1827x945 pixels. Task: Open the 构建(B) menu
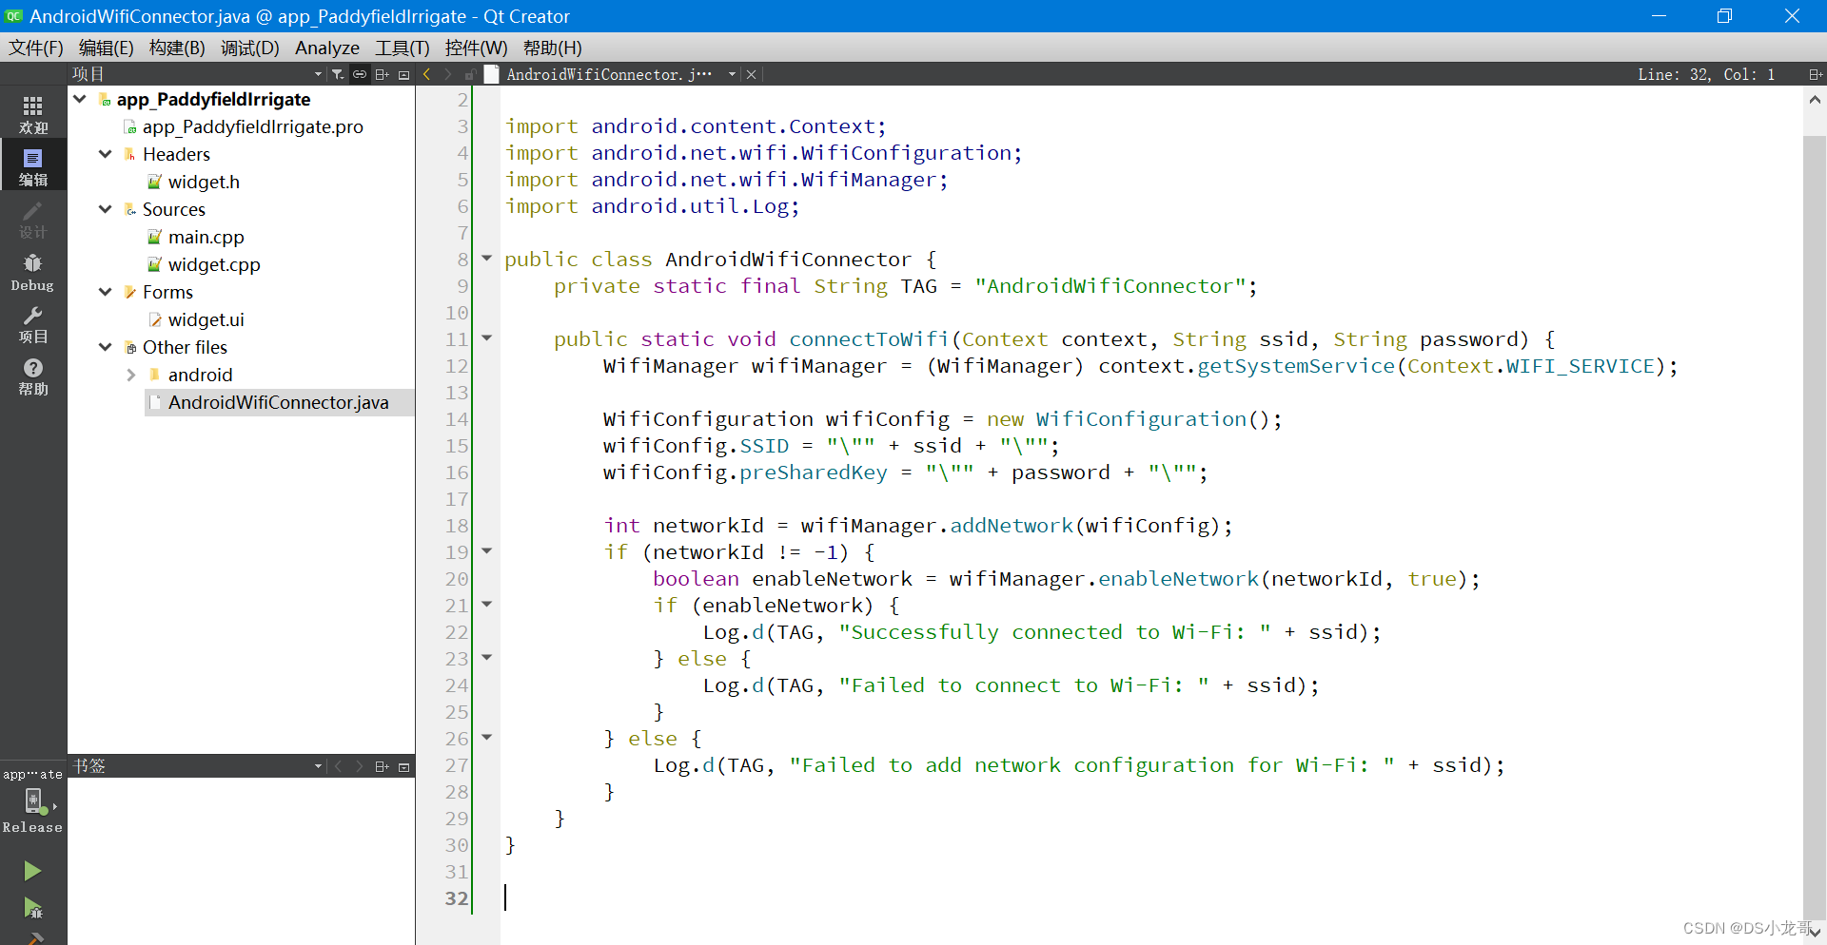(177, 48)
